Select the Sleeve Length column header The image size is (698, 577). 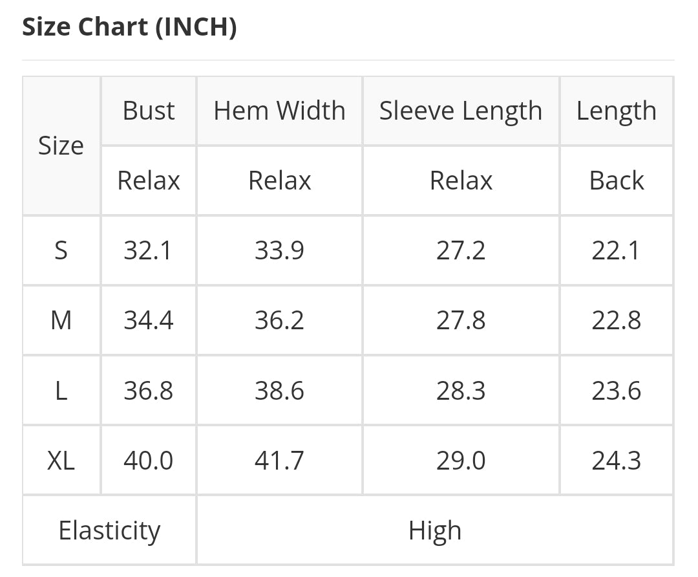tap(461, 111)
